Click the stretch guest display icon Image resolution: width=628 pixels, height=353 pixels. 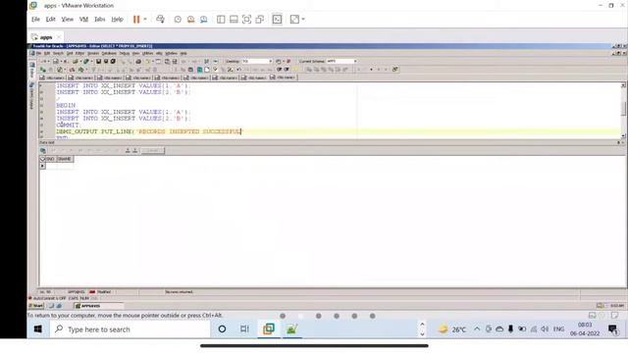(x=294, y=20)
